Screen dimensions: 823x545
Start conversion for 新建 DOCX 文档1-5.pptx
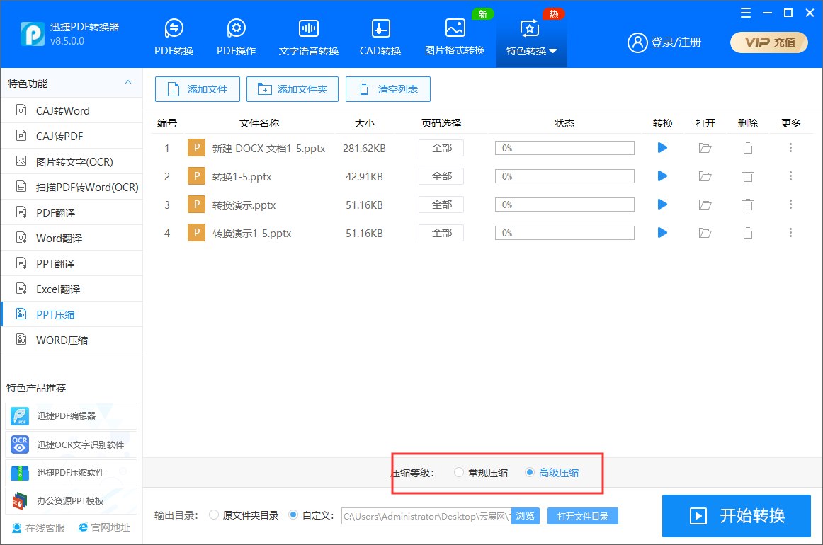662,148
